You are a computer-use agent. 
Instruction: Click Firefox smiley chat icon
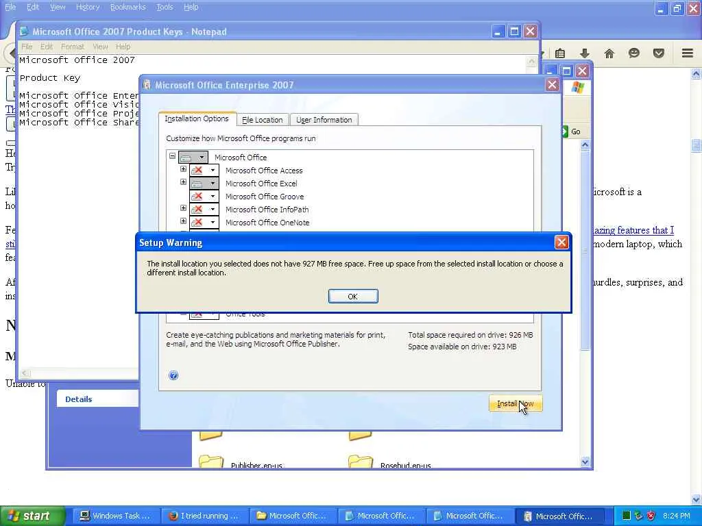(633, 53)
